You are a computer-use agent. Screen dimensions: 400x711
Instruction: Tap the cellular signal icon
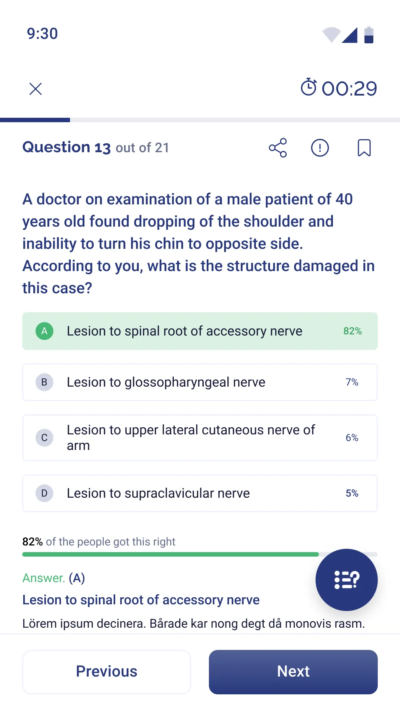350,35
